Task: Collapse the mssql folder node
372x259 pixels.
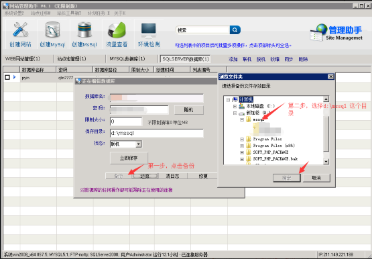Action: click(242, 119)
